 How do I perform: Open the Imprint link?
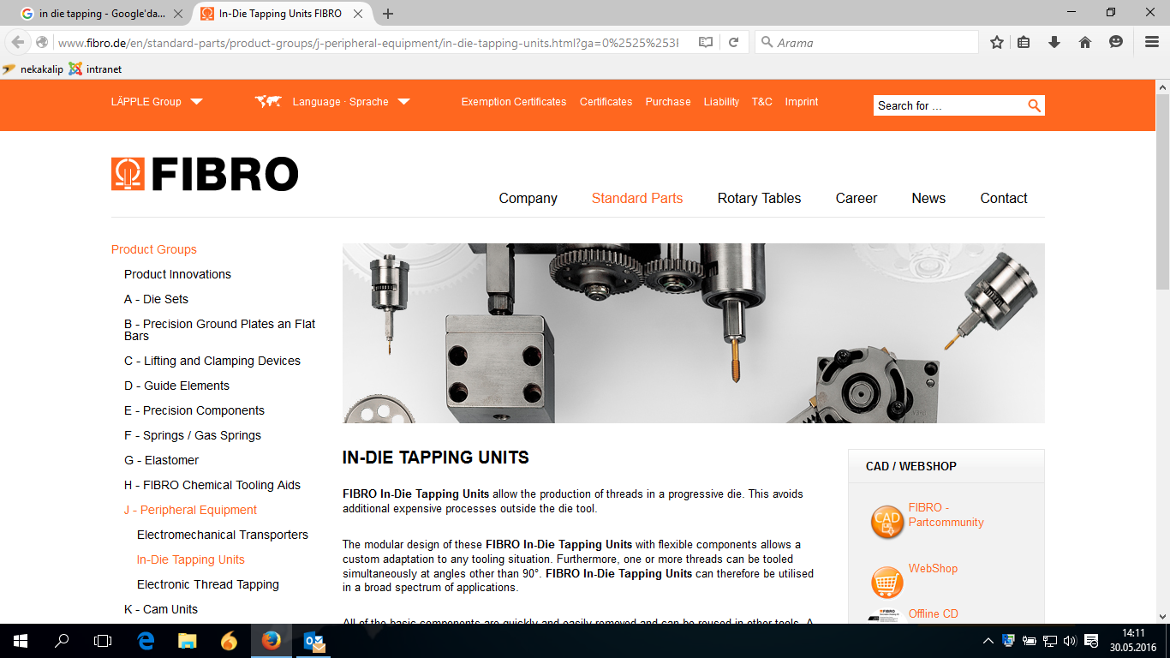(x=802, y=101)
